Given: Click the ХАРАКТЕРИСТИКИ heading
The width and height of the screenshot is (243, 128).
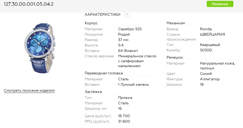Looking at the screenshot, I should pos(102,14).
